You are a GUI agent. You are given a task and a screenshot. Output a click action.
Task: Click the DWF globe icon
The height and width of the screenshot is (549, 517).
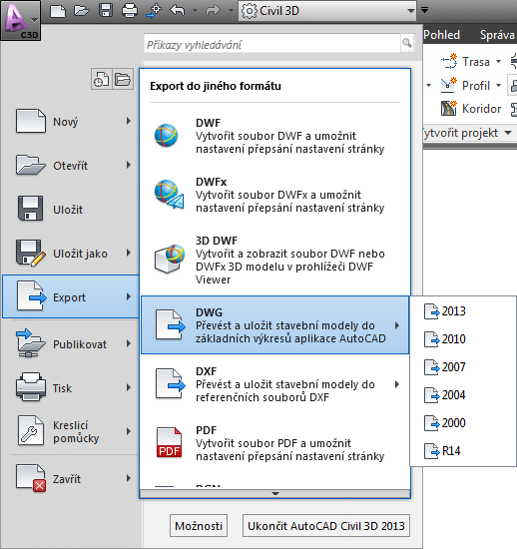(x=167, y=136)
